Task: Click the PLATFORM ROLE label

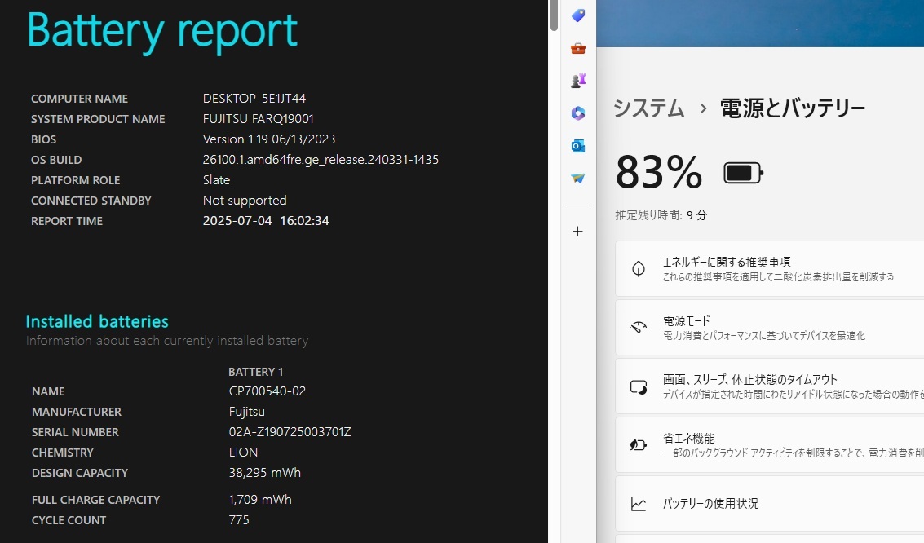Action: [x=75, y=180]
